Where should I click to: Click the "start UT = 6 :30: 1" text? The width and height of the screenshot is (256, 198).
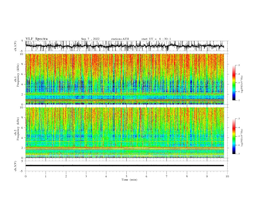156,39
